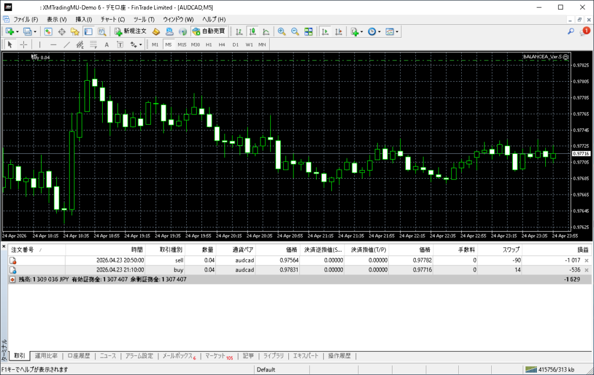Click the tile windows icon

point(309,31)
